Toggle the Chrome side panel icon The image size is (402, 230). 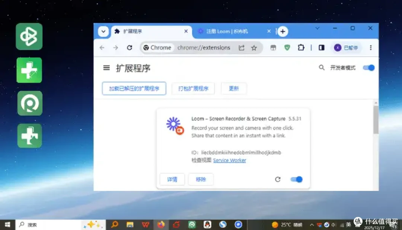coord(322,47)
